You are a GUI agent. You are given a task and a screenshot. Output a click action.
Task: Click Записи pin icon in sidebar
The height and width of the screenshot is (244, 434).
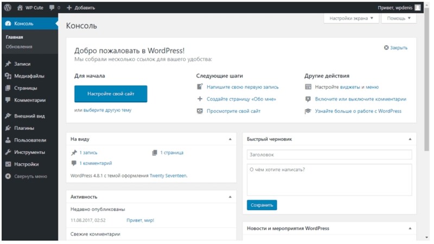point(8,64)
